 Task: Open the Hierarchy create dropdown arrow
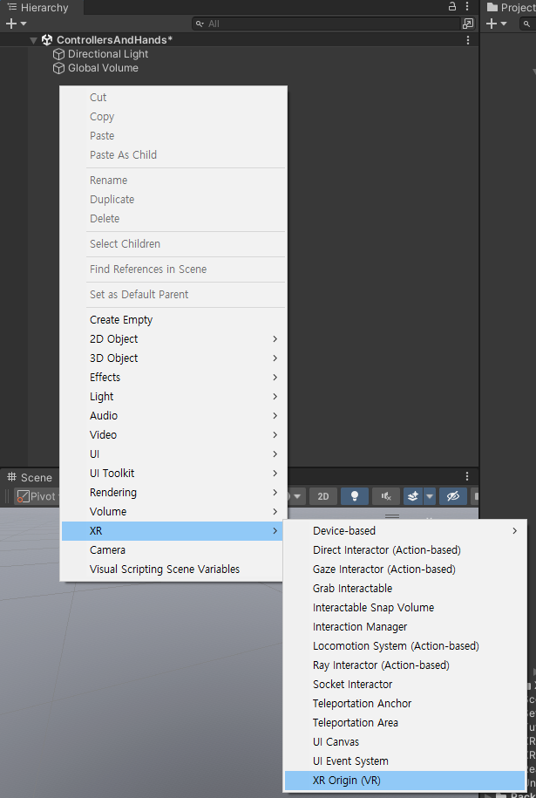point(24,24)
